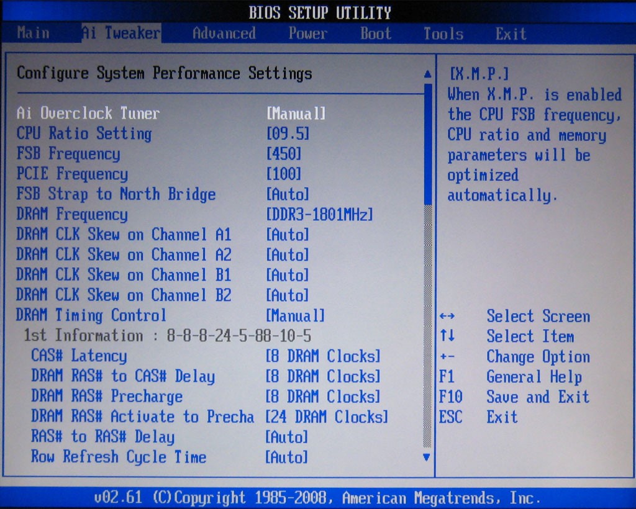The image size is (636, 509).
Task: Select DRAM CLK Skew on Channel B1
Action: 124,275
